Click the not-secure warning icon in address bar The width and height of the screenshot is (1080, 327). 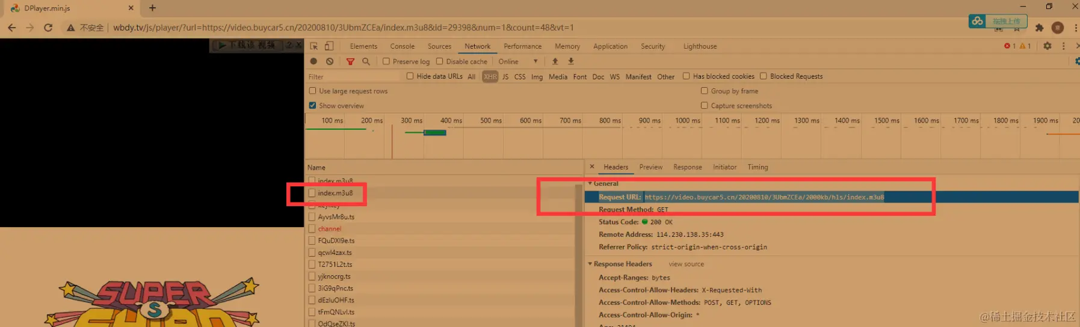tap(71, 28)
